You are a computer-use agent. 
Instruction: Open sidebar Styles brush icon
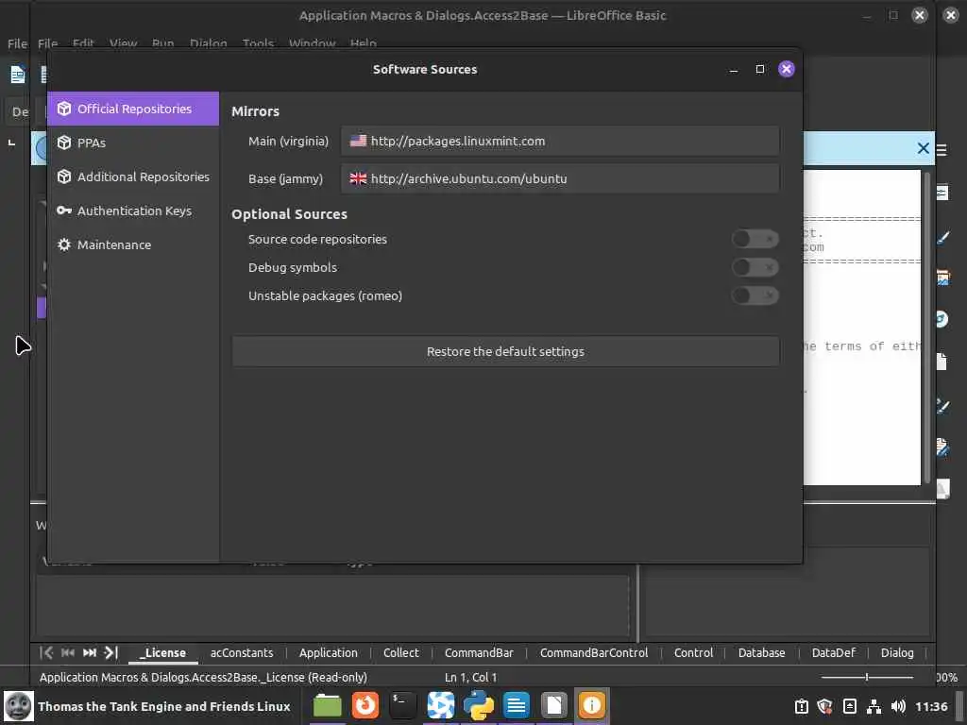(942, 237)
